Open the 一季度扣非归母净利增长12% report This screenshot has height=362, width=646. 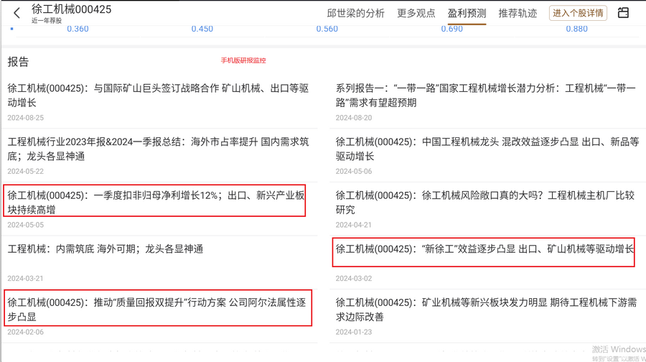156,203
